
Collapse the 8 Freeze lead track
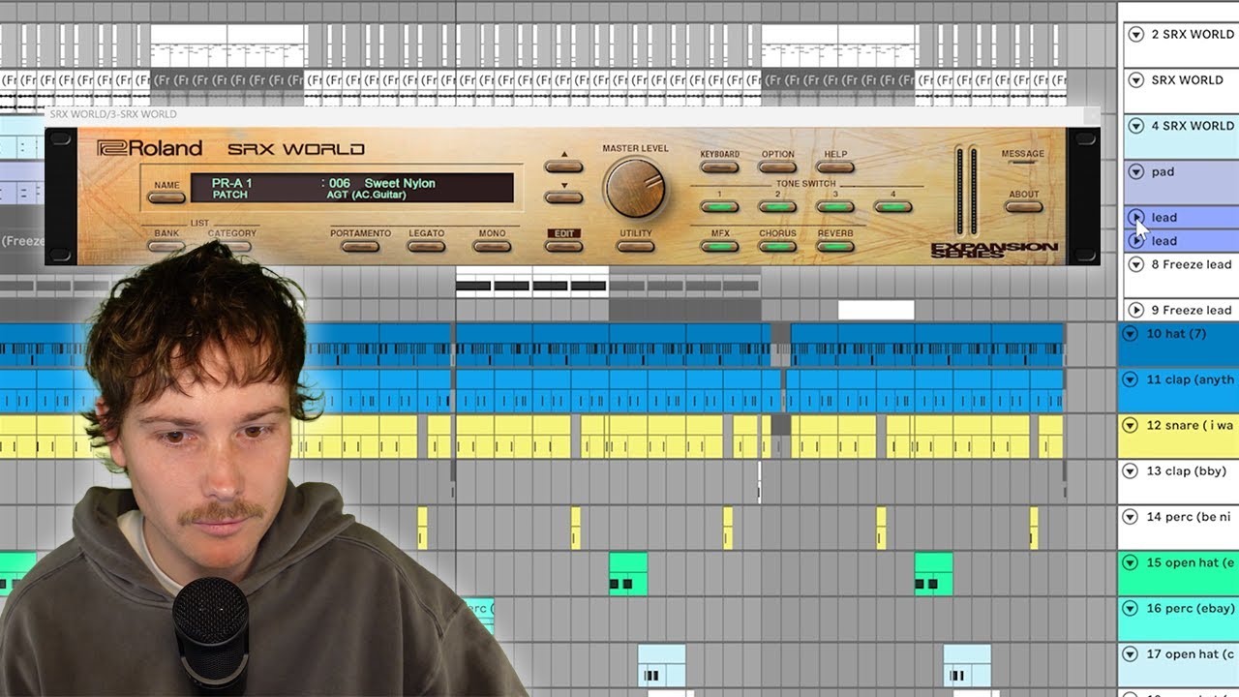(1136, 264)
